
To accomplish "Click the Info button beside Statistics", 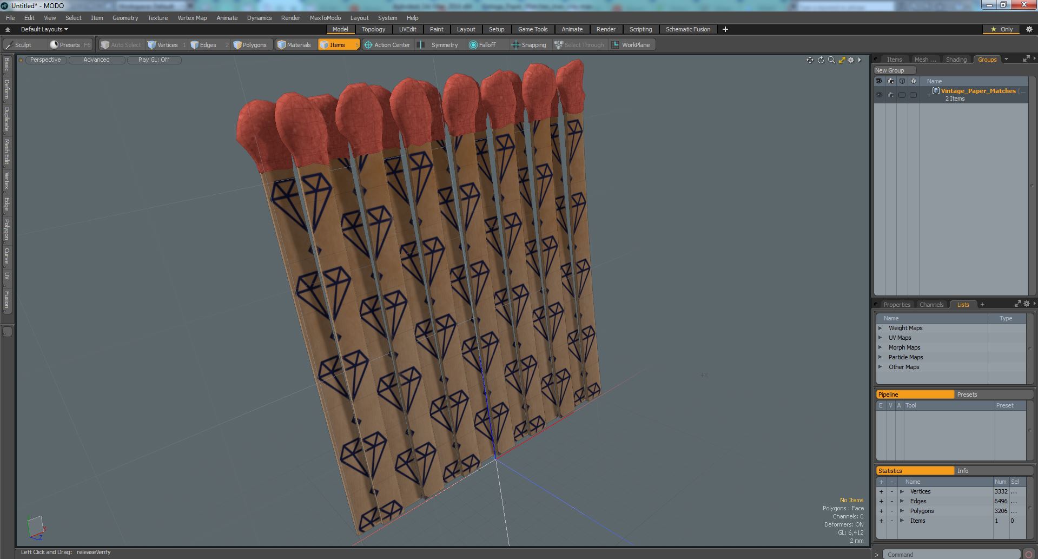I will pyautogui.click(x=994, y=471).
